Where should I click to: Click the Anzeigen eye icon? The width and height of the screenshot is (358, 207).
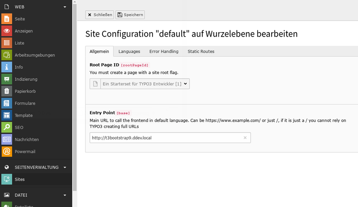coord(6,31)
